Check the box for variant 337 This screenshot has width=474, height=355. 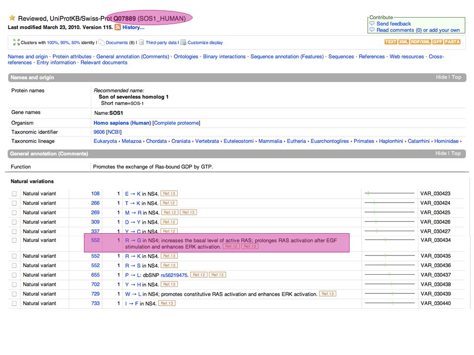click(14, 231)
